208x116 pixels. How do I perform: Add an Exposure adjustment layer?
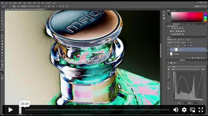tap(180, 28)
